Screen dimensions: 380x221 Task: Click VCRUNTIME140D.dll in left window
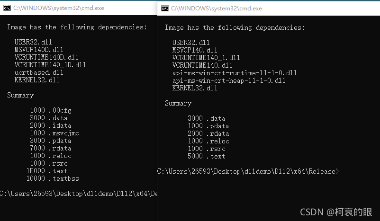tap(46, 57)
